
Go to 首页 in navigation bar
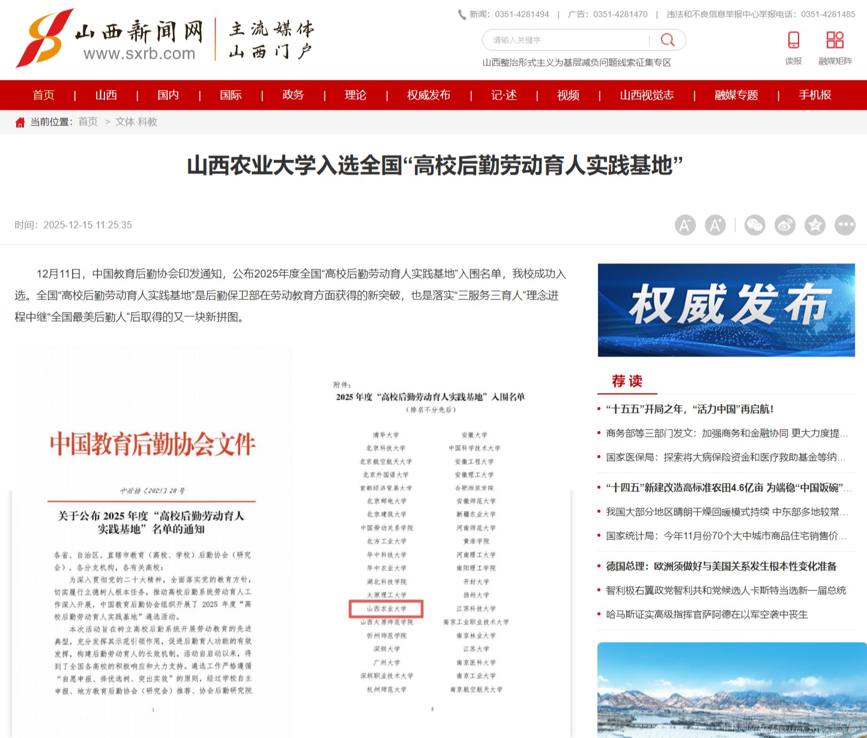tap(43, 95)
